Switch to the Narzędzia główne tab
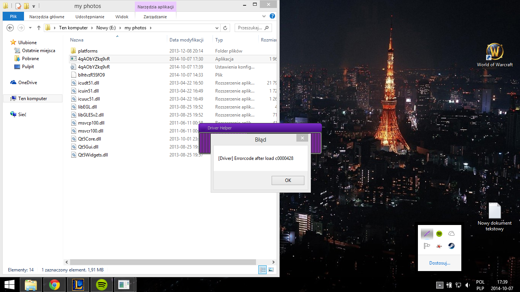 coord(47,16)
